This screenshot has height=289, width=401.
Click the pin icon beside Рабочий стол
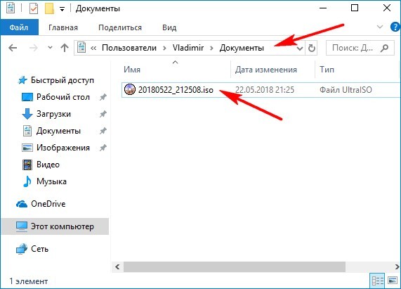[x=103, y=97]
